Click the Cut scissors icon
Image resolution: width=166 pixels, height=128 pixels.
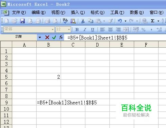(83, 21)
